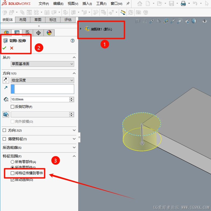Reverse direction using the arrow toggle icon
The width and height of the screenshot is (211, 211).
[x=6, y=80]
